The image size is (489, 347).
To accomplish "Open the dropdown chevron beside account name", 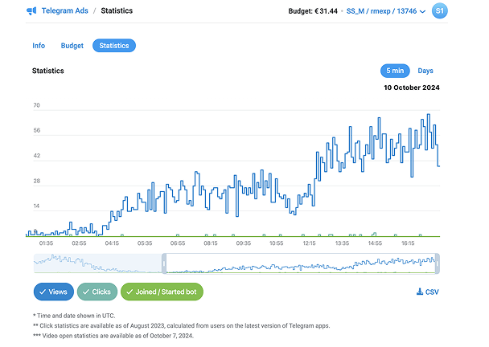I will coord(423,11).
